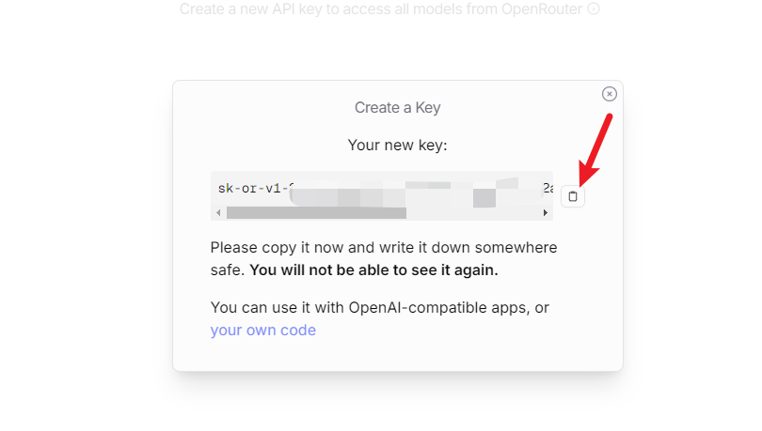Click the blurred middle portion of the key
Screen dimensions: 762x431
click(418, 192)
